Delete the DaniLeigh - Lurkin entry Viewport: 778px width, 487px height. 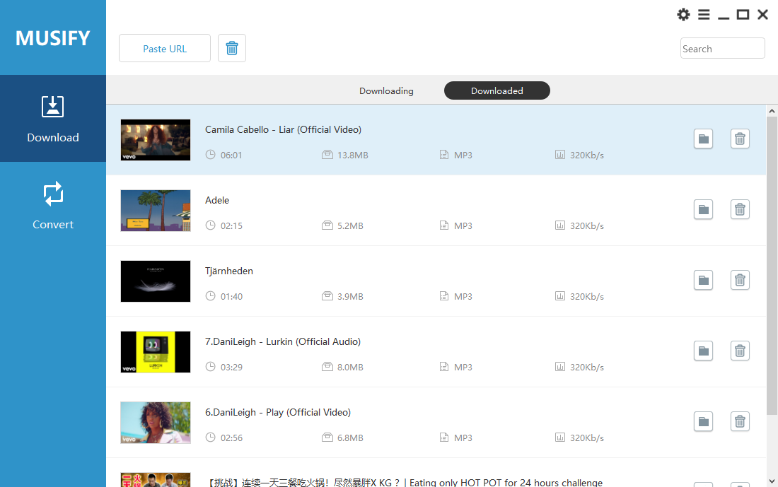pyautogui.click(x=740, y=351)
